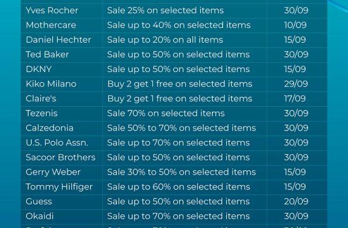Click the Okaidi brand cell

(x=40, y=216)
